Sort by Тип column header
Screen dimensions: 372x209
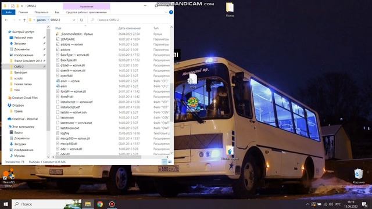click(156, 28)
